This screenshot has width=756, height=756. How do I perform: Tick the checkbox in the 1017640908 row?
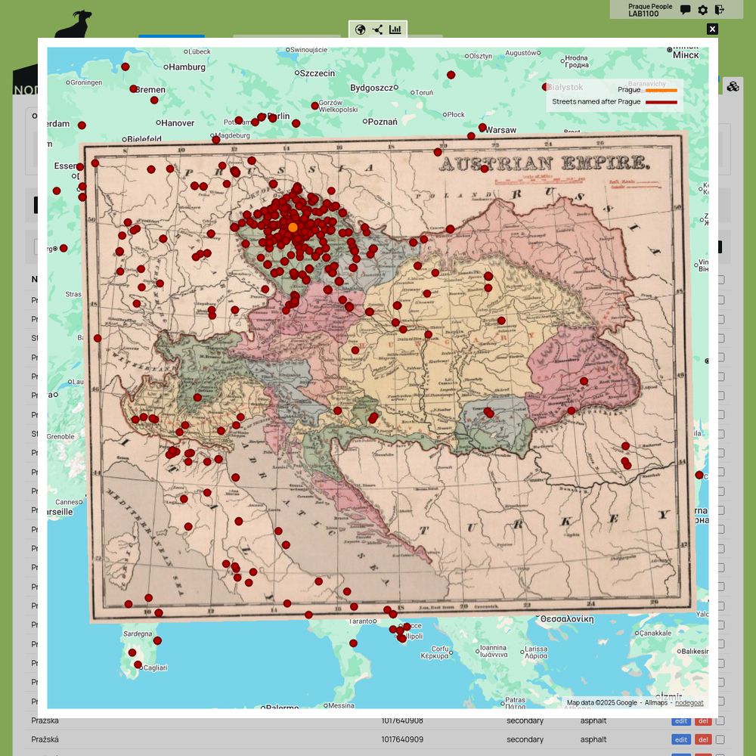(720, 720)
